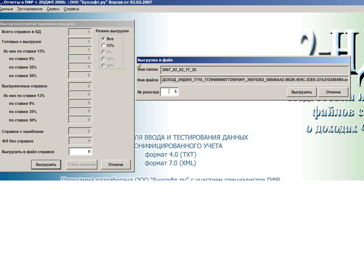Choose the 9% rate radio option
The image size is (364, 264).
[103, 52]
